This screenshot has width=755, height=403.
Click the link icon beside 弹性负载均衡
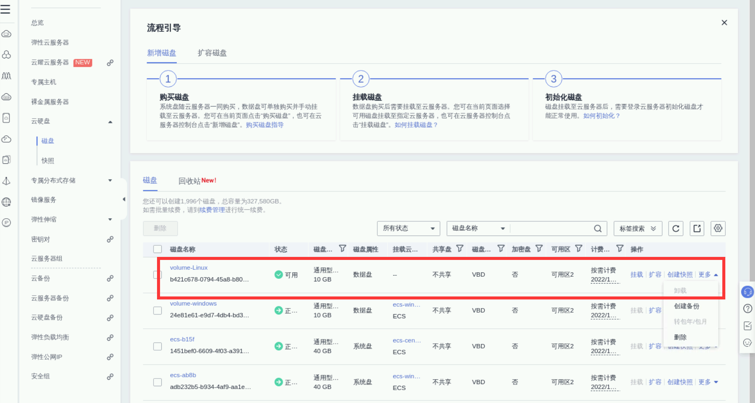click(x=110, y=338)
